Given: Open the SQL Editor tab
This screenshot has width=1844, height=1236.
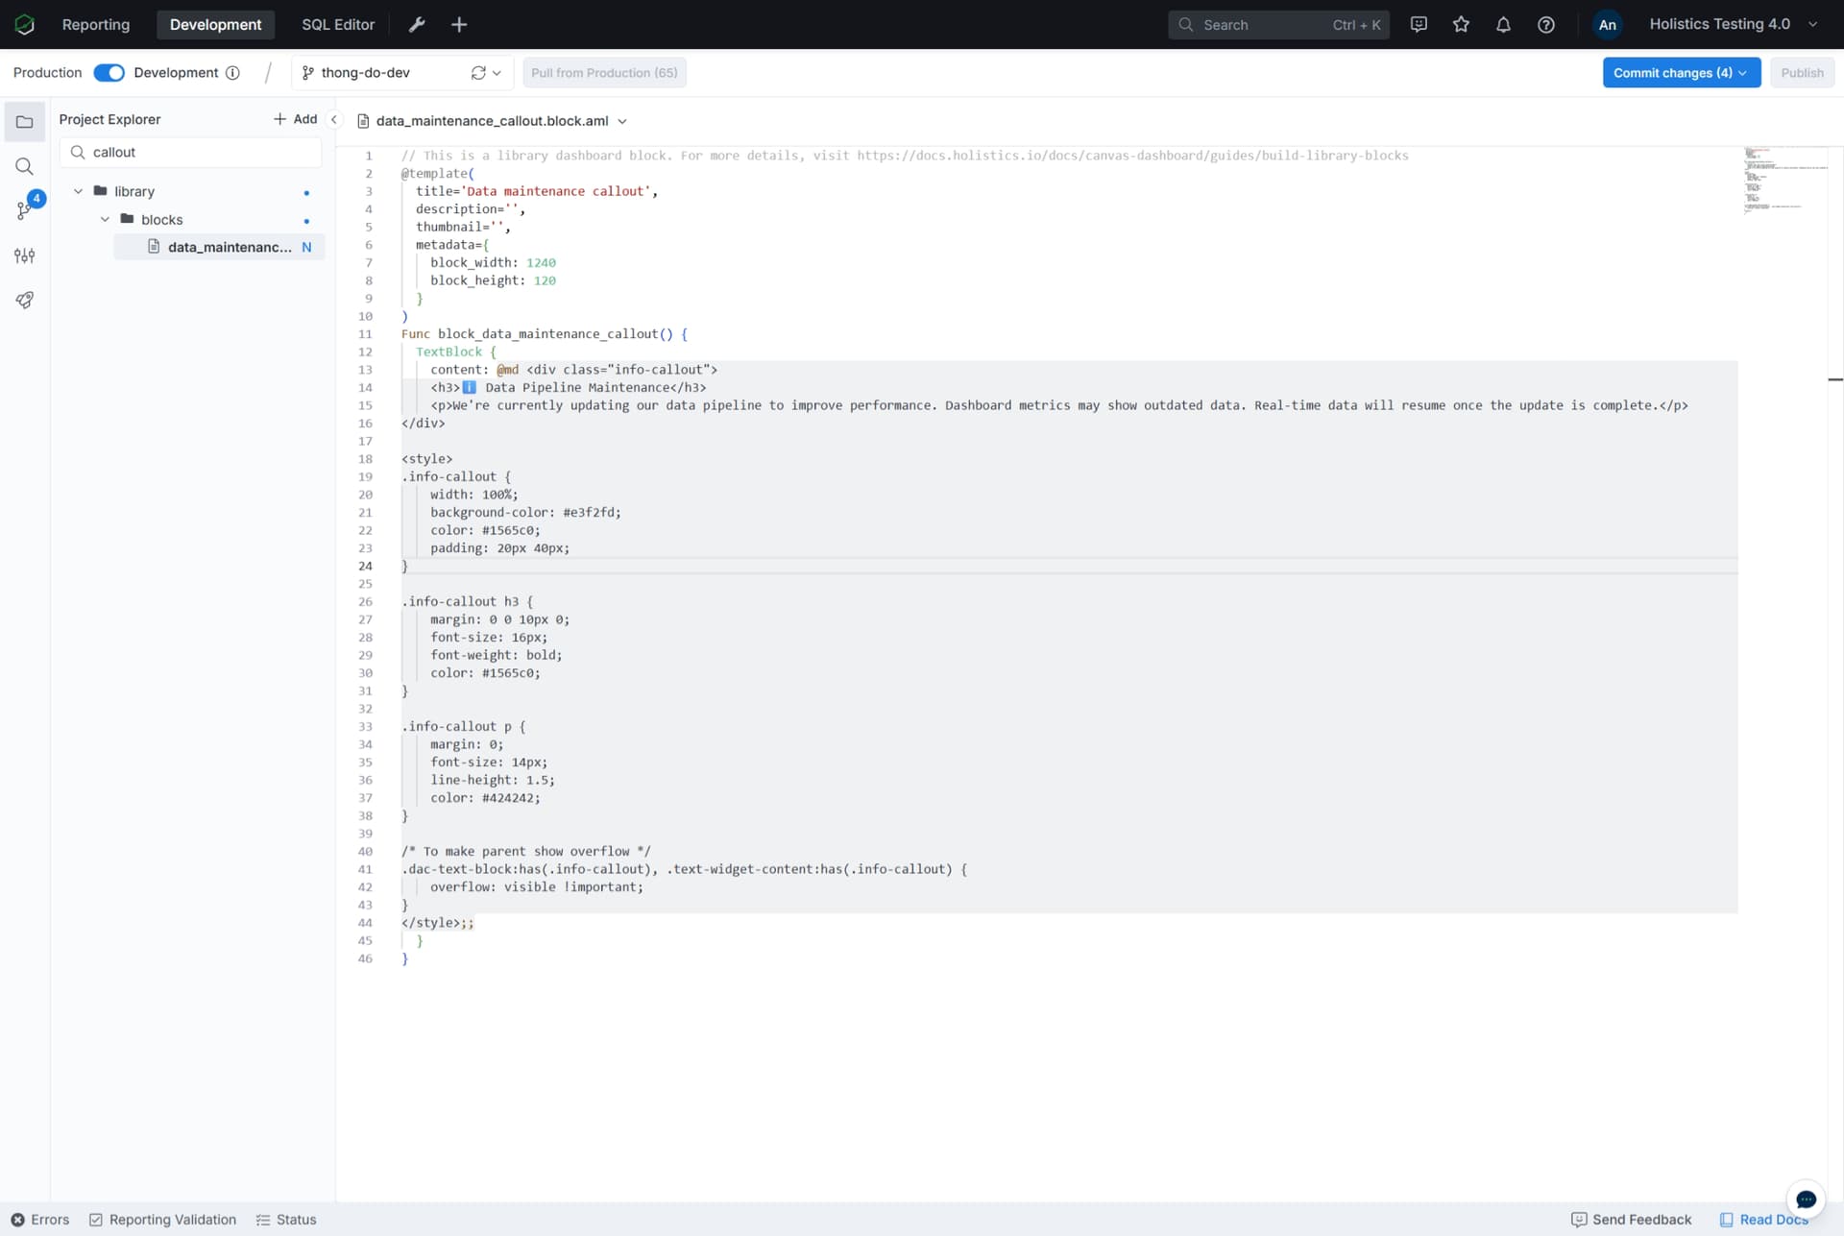Looking at the screenshot, I should click(x=338, y=24).
